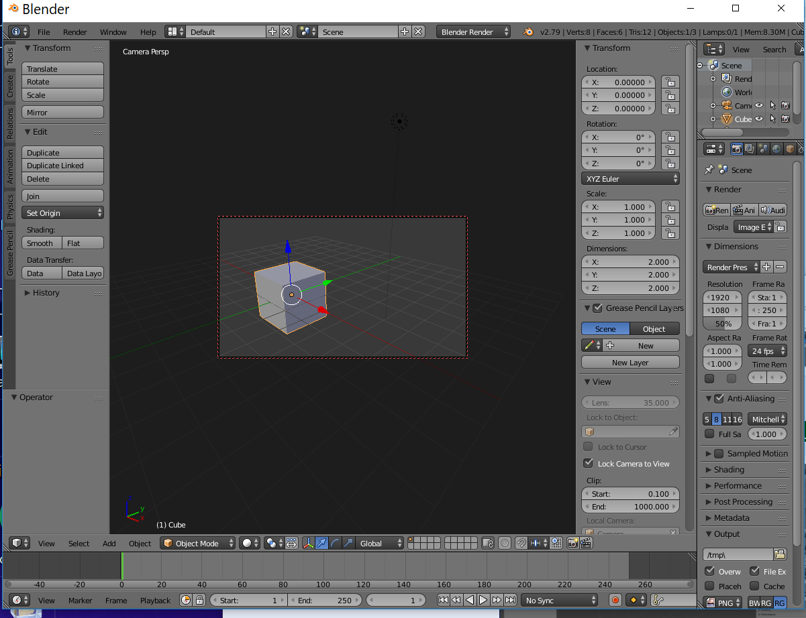Viewport: 806px width, 618px height.
Task: Toggle the snap magnet icon in 3D header
Action: [x=521, y=543]
